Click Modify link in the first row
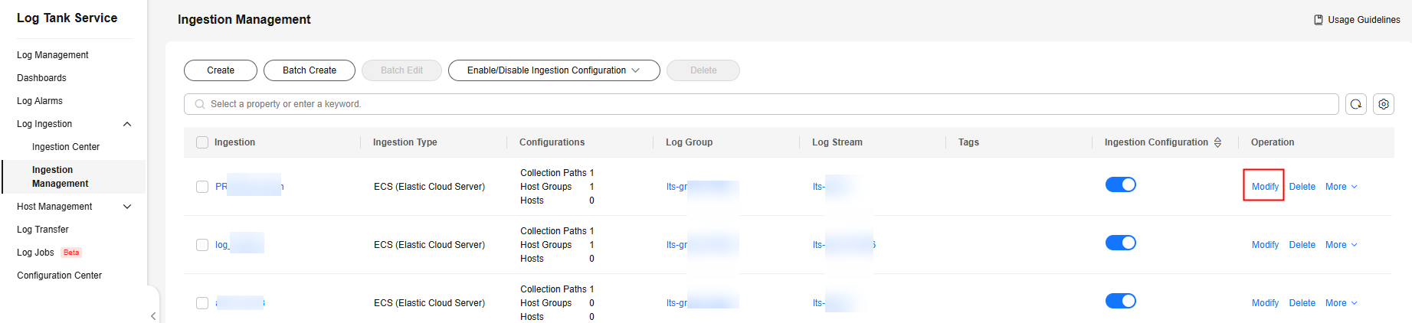Viewport: 1412px width, 323px height. pos(1264,187)
